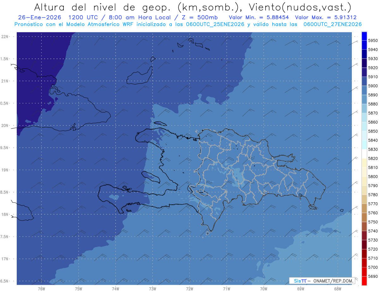
Task: Click the '21N' latitude label
Action: pyautogui.click(x=5, y=81)
